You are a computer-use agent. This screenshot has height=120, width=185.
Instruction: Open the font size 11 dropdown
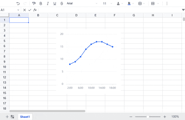tap(107, 3)
